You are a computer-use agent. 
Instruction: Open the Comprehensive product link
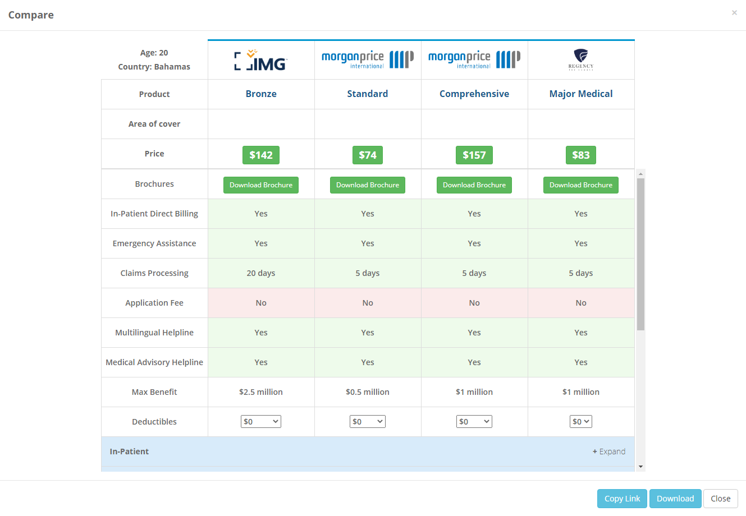474,94
